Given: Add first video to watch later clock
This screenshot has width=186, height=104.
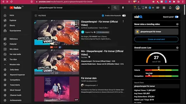Looking at the screenshot, I should (77, 22).
